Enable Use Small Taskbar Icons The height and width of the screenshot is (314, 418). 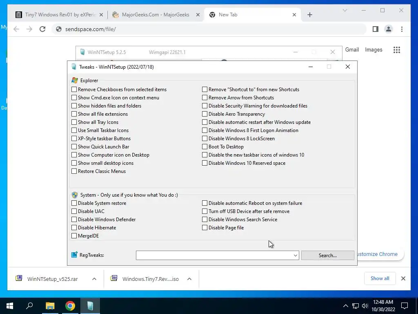74,130
